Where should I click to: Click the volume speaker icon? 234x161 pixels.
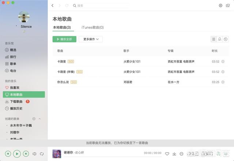[34, 154]
